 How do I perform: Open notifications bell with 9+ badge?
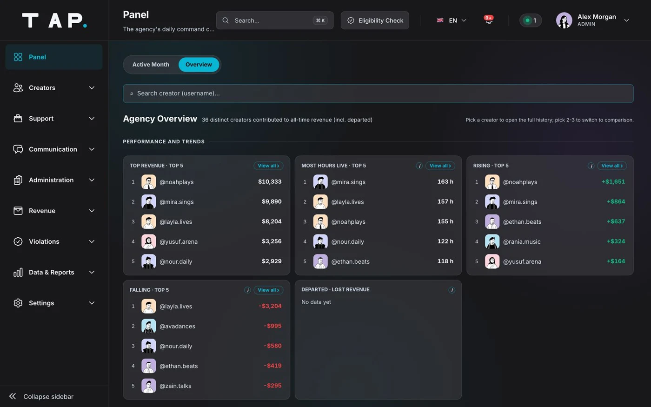488,20
